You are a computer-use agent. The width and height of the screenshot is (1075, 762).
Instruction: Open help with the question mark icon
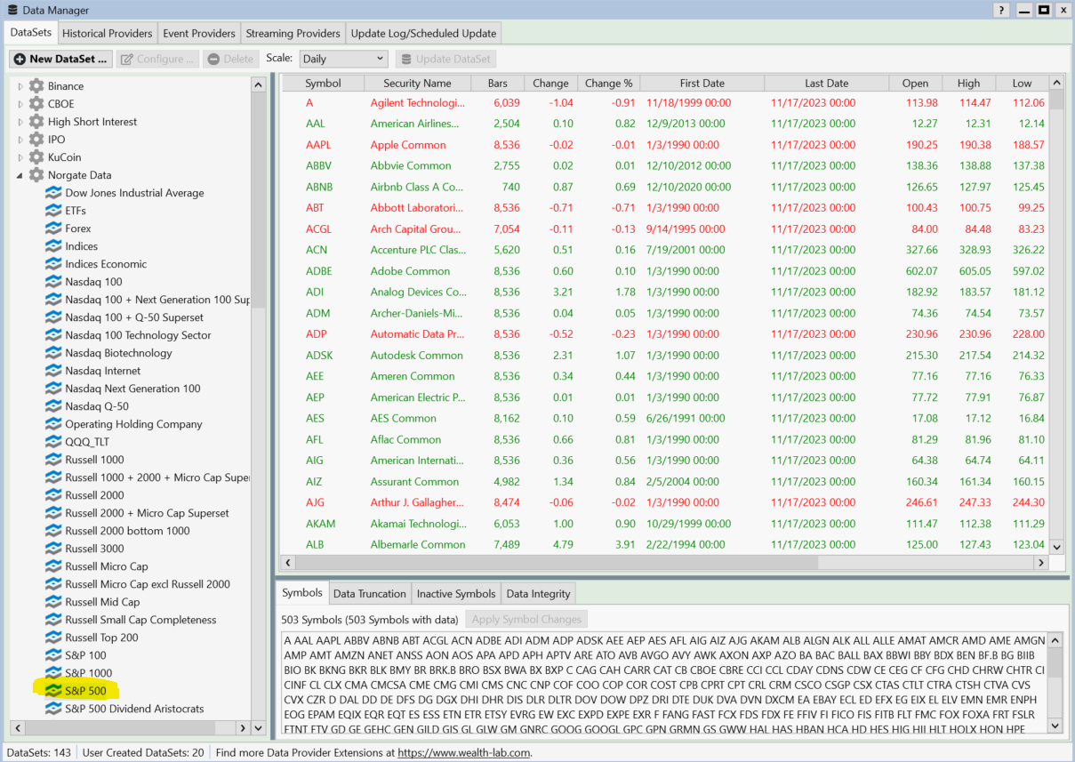pyautogui.click(x=1002, y=10)
